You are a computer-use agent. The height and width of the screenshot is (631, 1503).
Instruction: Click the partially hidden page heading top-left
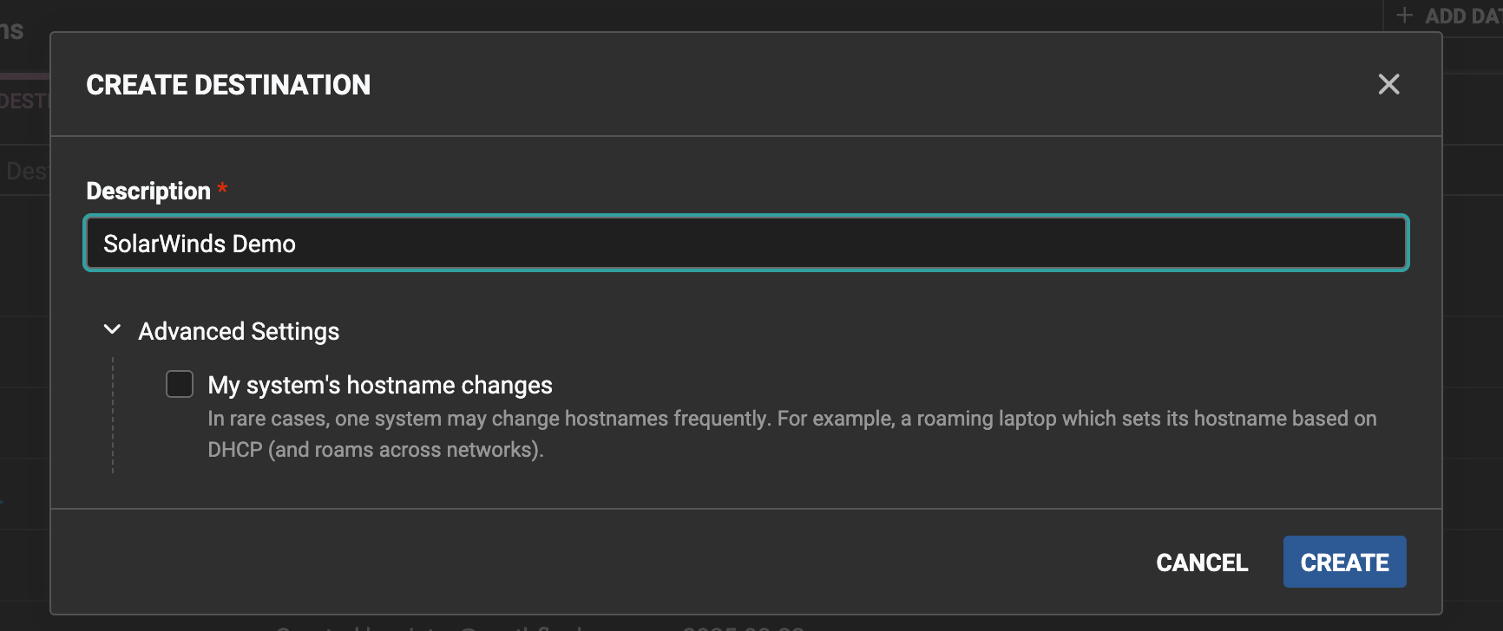[12, 30]
